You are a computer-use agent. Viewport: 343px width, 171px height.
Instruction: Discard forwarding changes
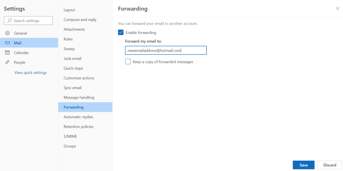tap(330, 165)
